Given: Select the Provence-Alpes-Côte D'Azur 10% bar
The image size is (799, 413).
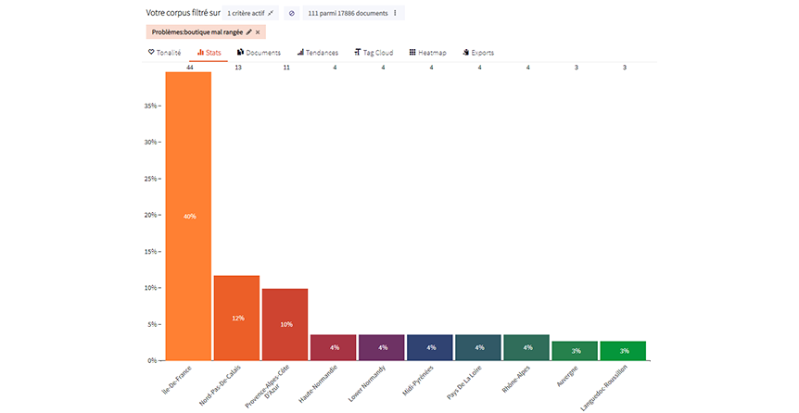Looking at the screenshot, I should pyautogui.click(x=285, y=324).
